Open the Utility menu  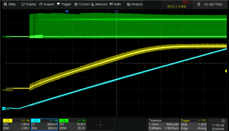[x=10, y=4]
